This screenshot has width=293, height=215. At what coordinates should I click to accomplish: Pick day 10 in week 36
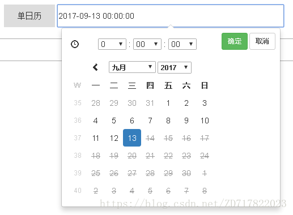point(205,121)
